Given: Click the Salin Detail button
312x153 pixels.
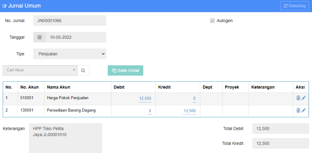Looking at the screenshot, I should pos(125,70).
